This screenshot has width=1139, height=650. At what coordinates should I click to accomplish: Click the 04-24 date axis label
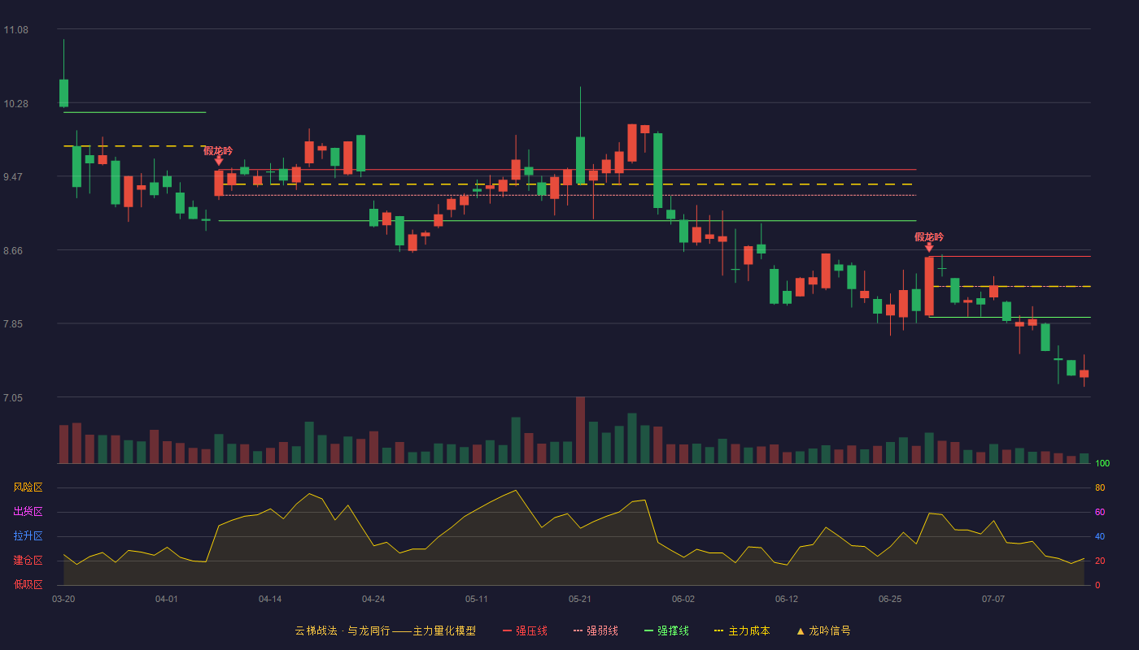373,599
